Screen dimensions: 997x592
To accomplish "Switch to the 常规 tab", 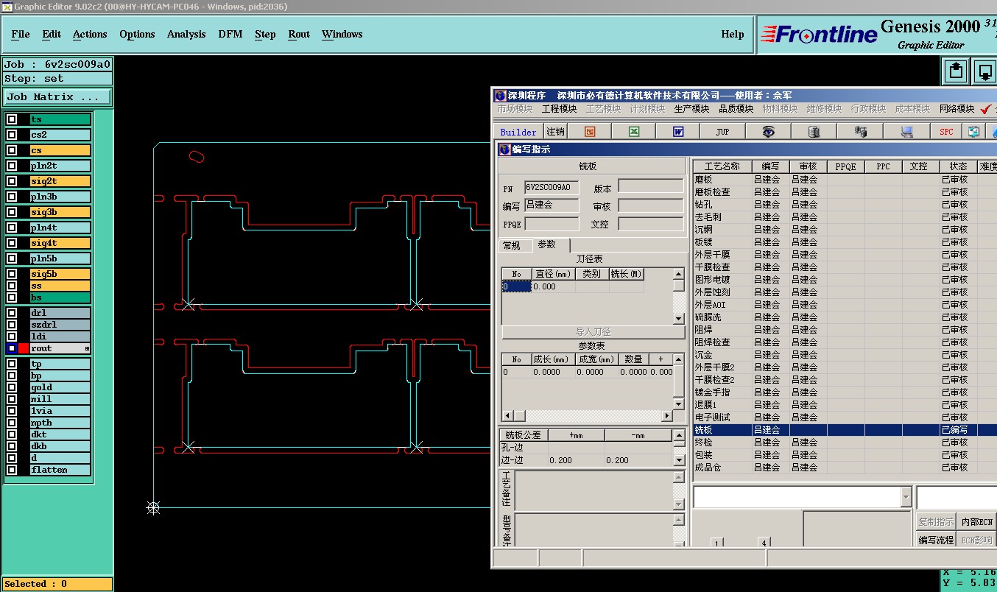I will click(x=511, y=245).
